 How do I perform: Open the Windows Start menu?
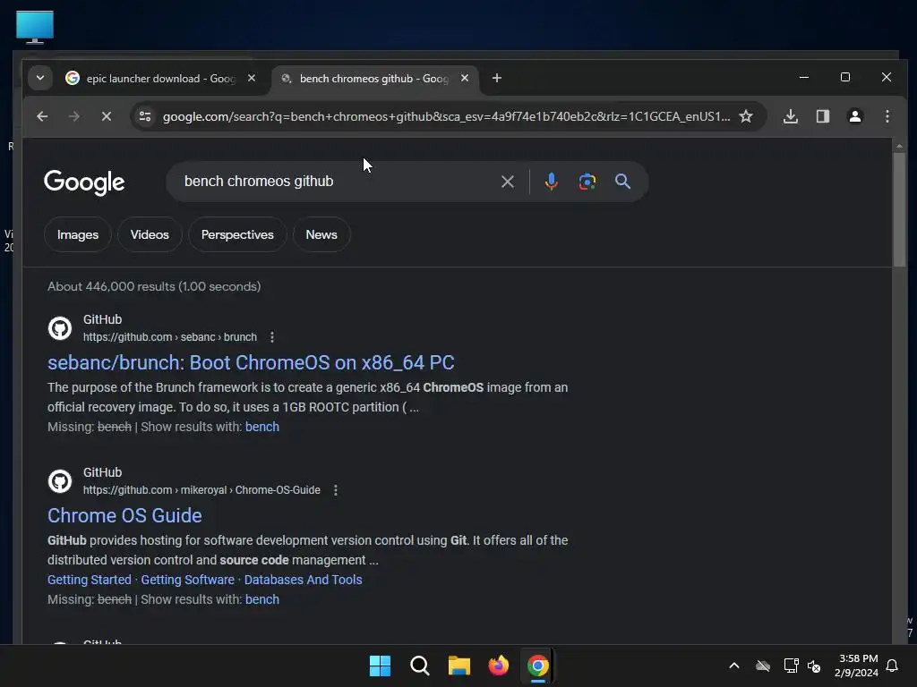point(380,666)
